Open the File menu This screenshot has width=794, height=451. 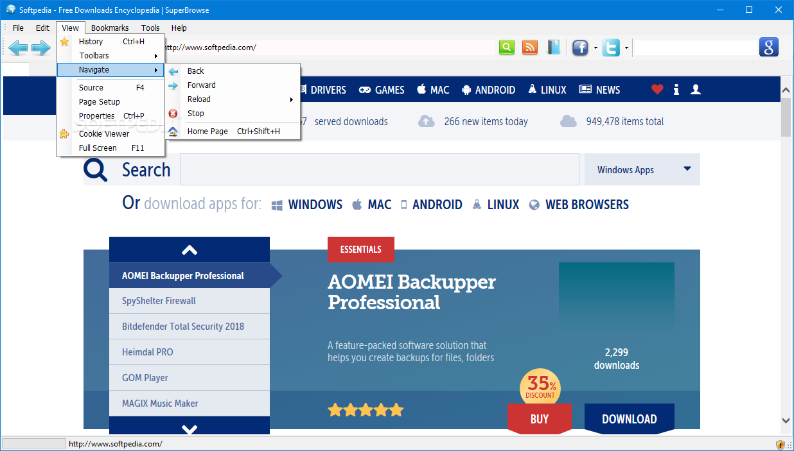click(x=18, y=28)
